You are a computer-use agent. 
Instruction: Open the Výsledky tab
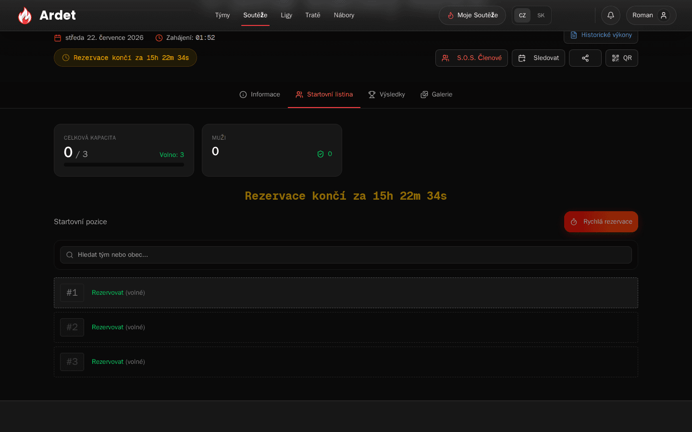[386, 95]
